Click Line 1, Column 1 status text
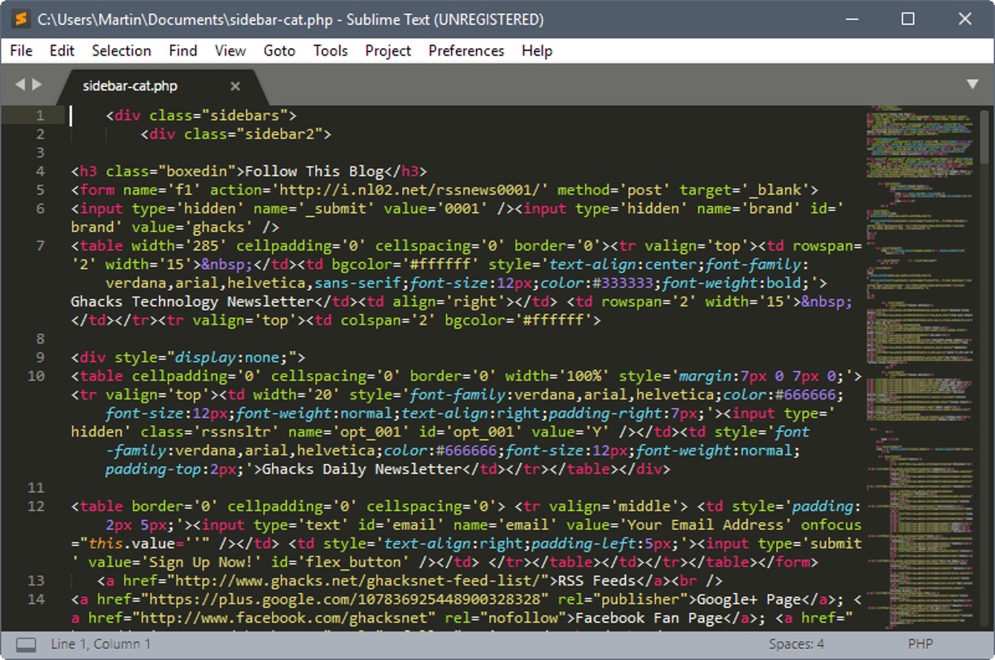This screenshot has height=660, width=995. click(x=100, y=643)
